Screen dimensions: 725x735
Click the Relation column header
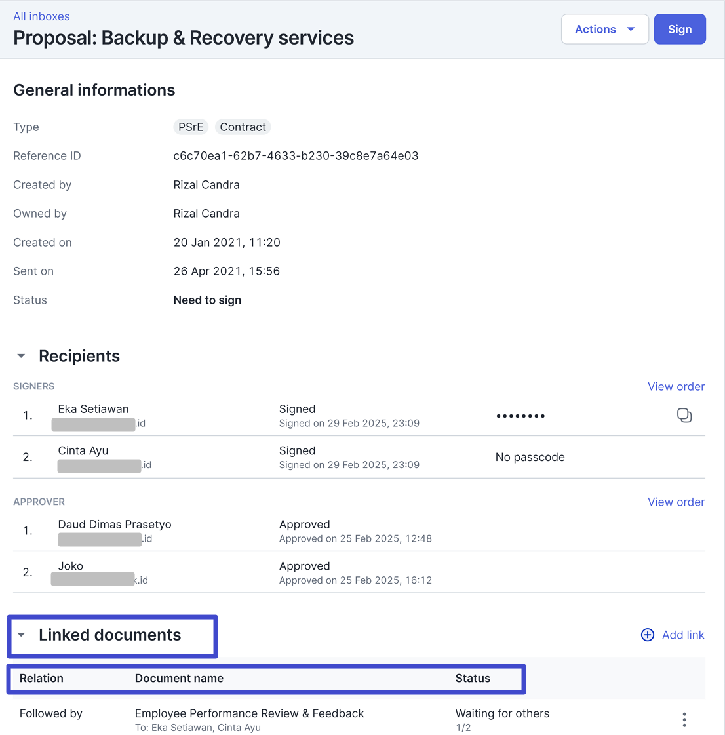point(41,679)
